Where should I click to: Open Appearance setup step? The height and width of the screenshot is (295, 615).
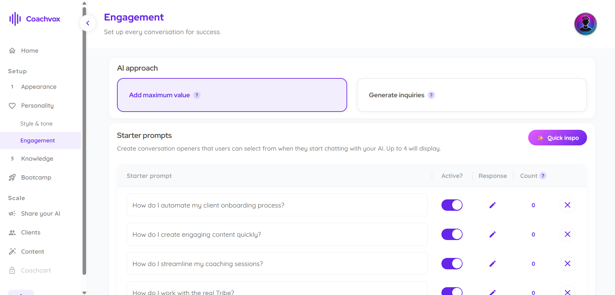click(39, 87)
